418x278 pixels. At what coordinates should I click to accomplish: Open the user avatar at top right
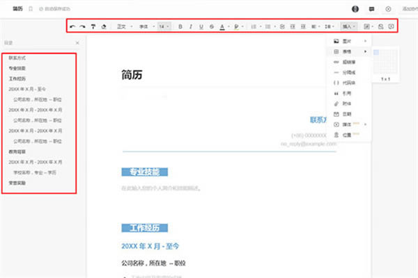click(x=355, y=9)
